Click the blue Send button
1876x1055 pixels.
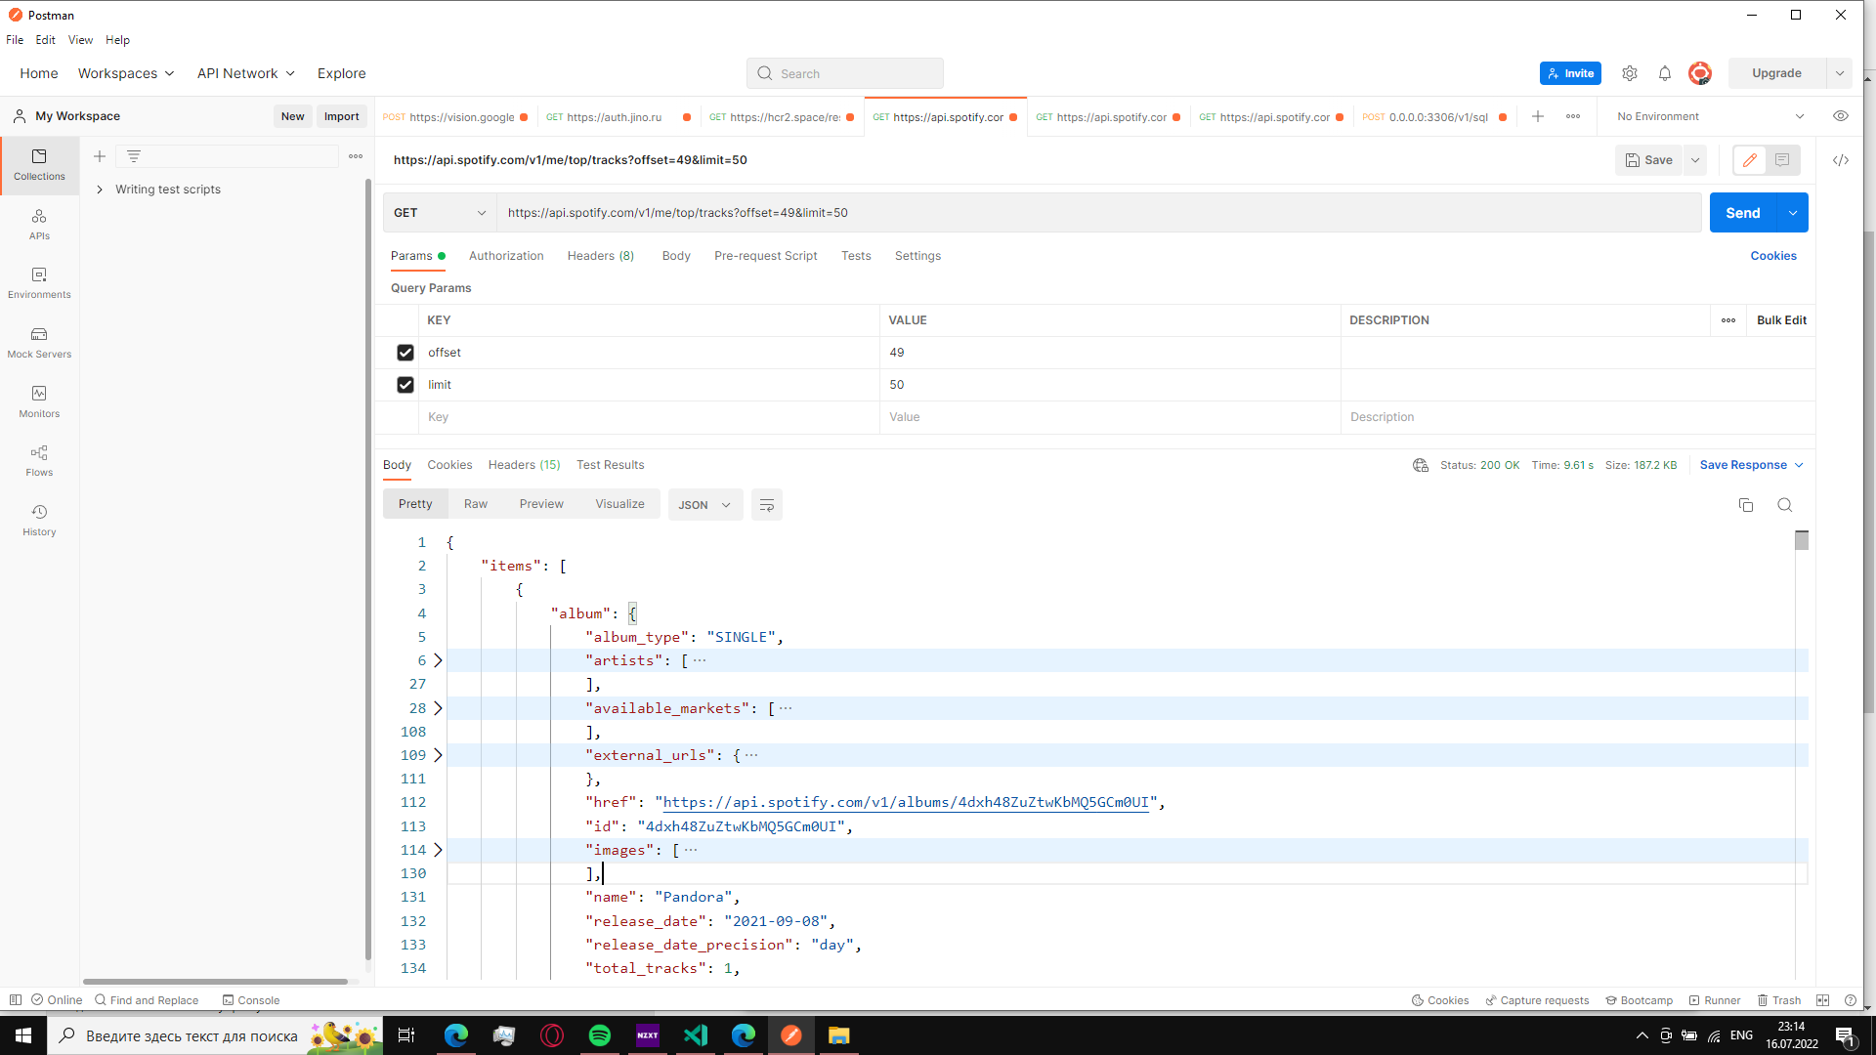coord(1743,213)
